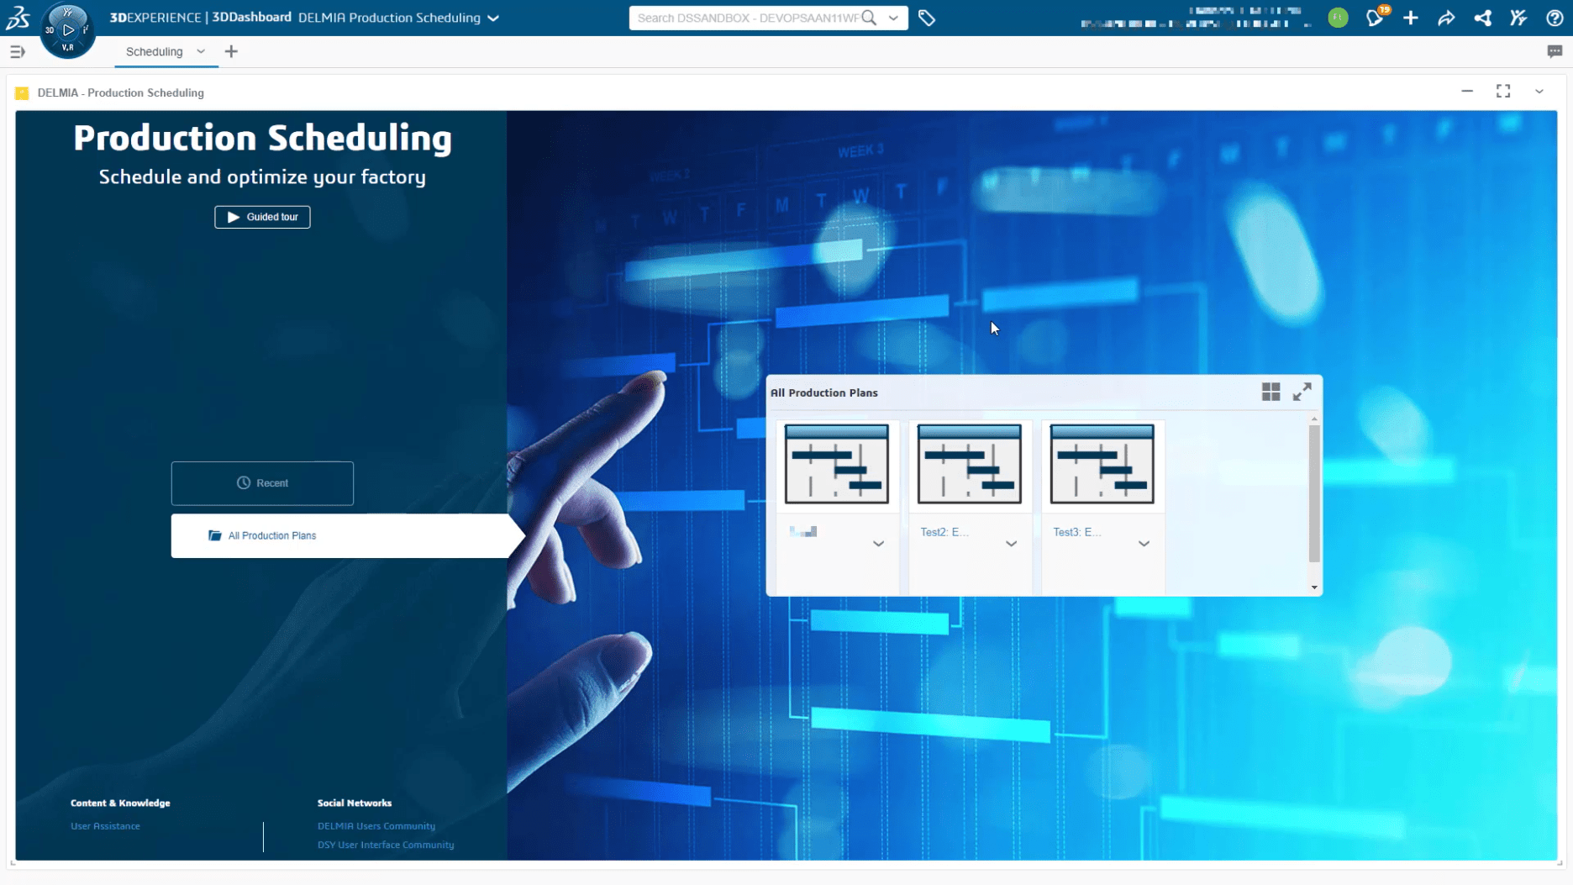Open the Test2 production plan thumbnail

point(969,465)
